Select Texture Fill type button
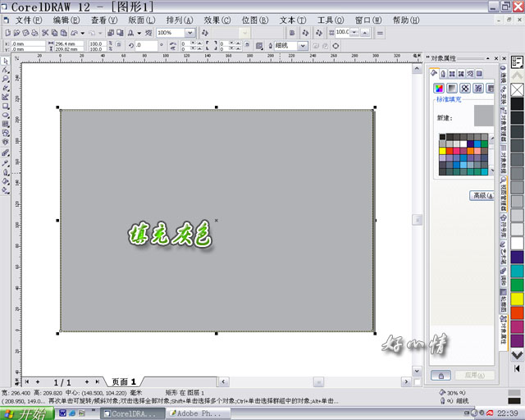This screenshot has width=525, height=420. 477,88
